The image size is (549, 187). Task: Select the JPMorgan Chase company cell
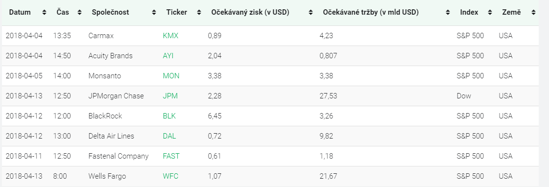point(116,96)
